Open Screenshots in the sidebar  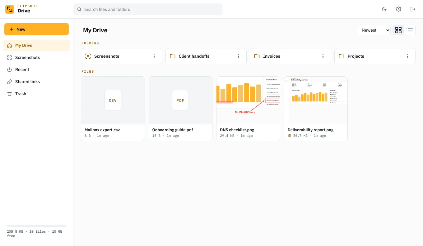[x=36, y=57]
